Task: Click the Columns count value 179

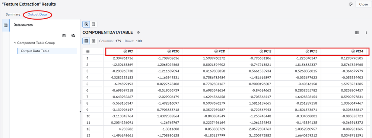Action: coord(118,41)
